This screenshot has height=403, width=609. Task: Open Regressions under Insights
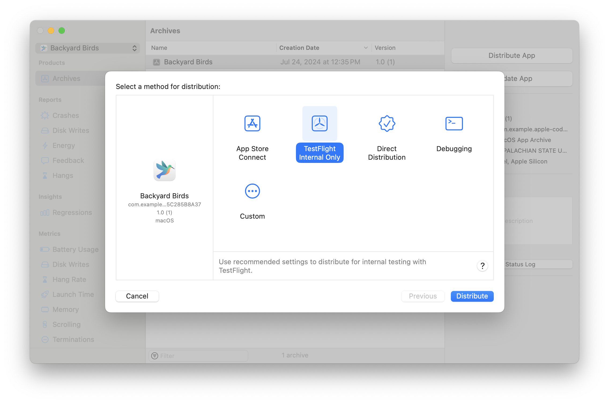72,212
